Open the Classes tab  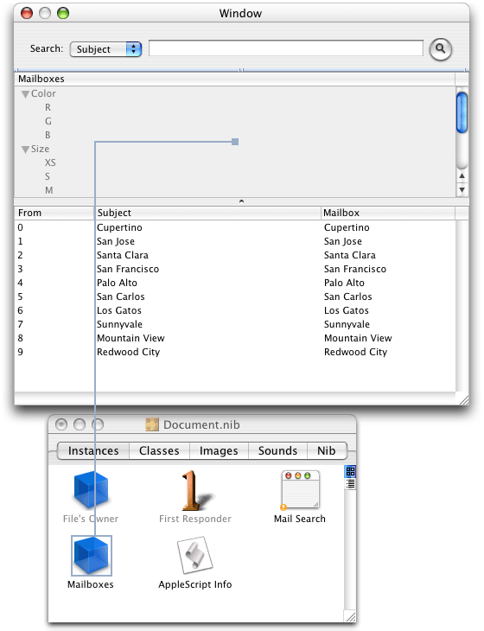coord(159,450)
